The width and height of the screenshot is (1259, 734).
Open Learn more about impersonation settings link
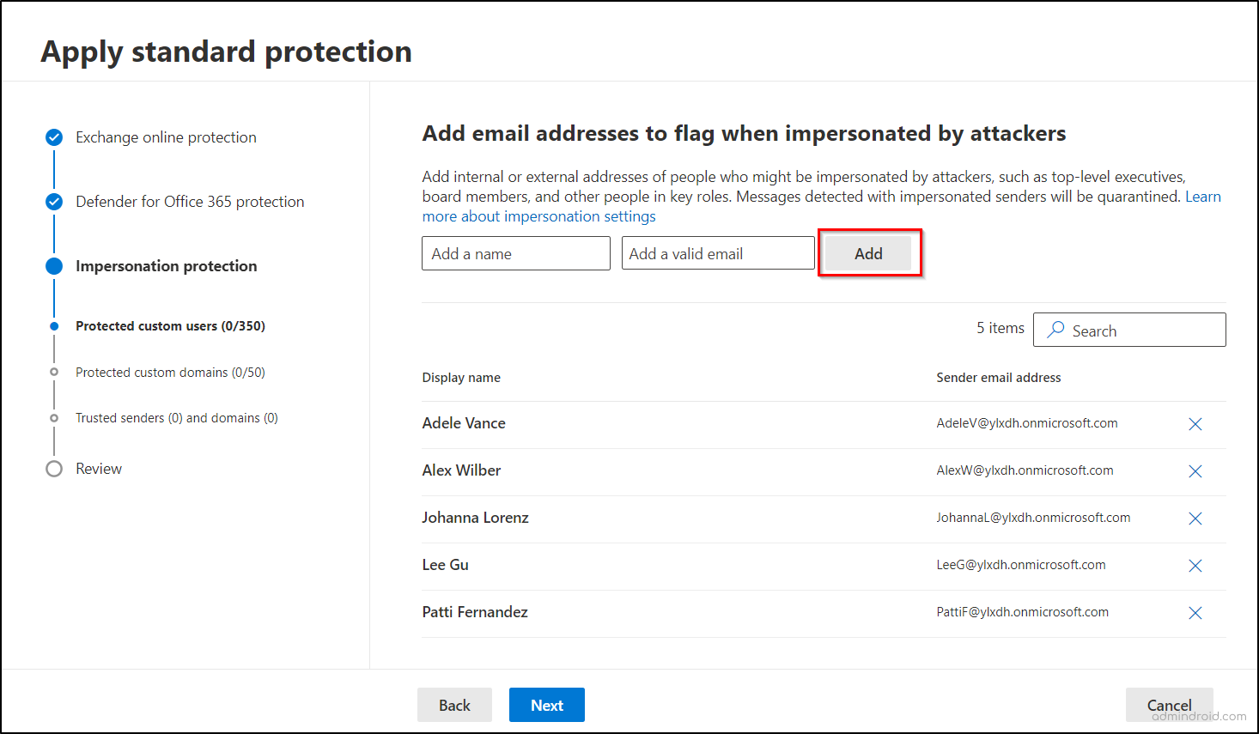538,217
